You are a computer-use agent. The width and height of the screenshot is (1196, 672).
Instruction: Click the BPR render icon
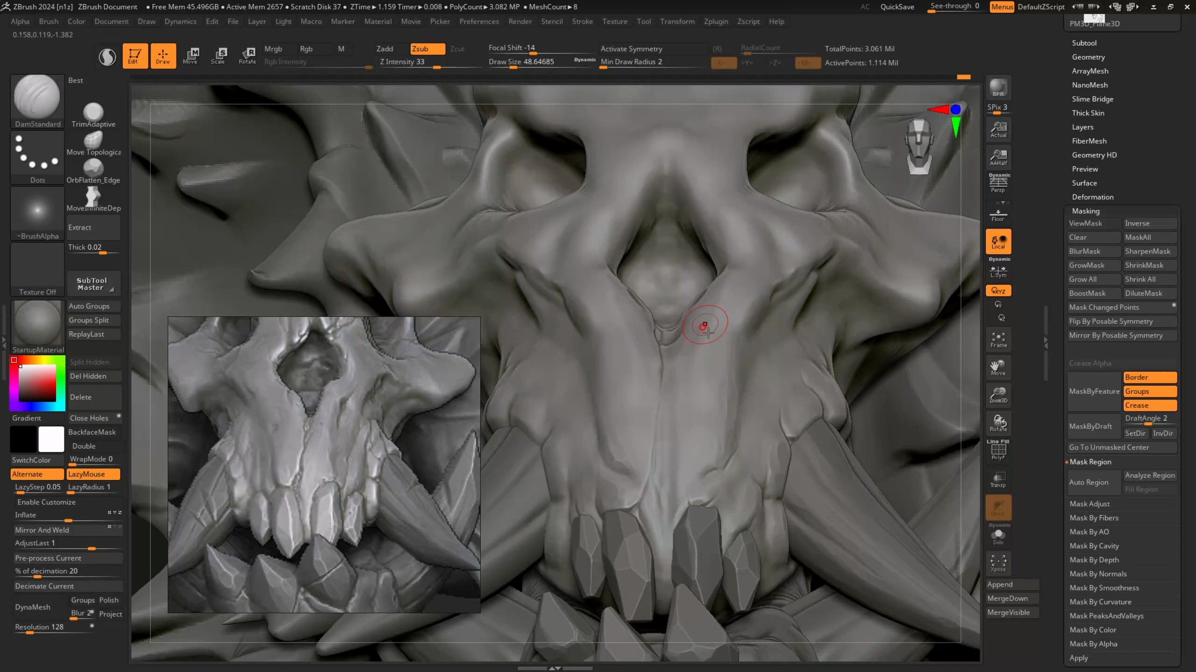click(998, 88)
